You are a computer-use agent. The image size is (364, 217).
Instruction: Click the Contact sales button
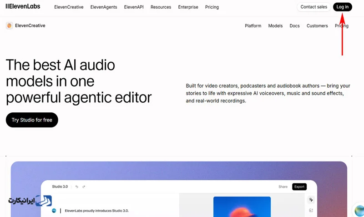[x=313, y=7]
